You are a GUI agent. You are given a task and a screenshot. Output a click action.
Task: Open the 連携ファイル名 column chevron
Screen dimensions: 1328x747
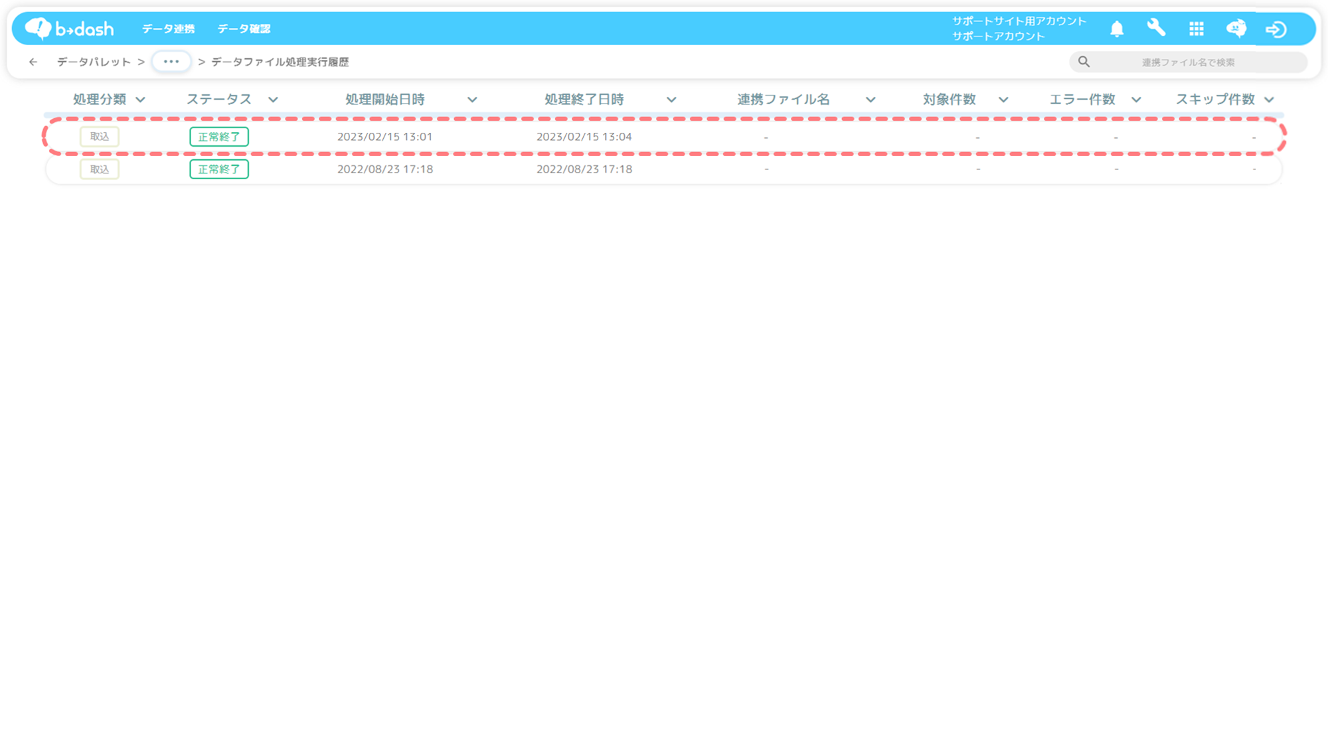click(871, 100)
